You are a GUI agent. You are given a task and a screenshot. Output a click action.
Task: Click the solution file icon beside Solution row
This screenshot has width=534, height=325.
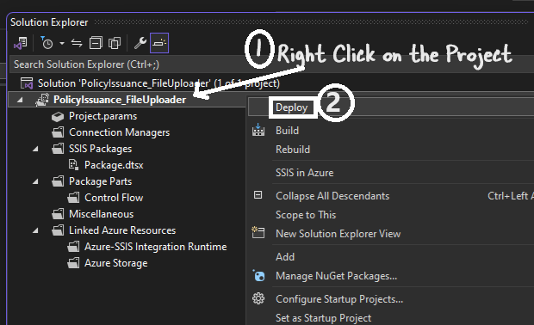click(x=27, y=83)
